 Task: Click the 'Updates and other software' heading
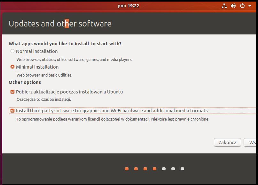tap(60, 24)
